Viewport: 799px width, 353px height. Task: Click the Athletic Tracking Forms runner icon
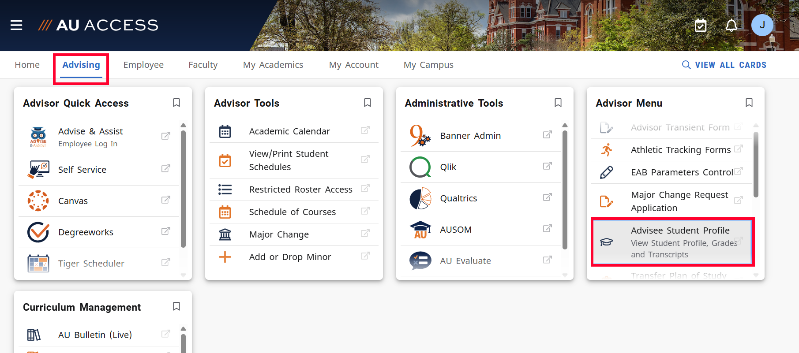(607, 150)
